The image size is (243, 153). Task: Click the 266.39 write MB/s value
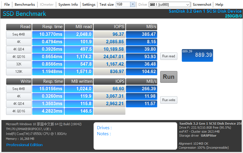[x=142, y=89]
